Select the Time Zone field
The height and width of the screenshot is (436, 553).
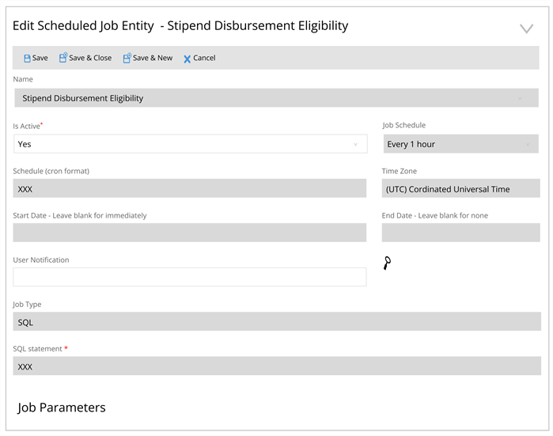click(460, 188)
